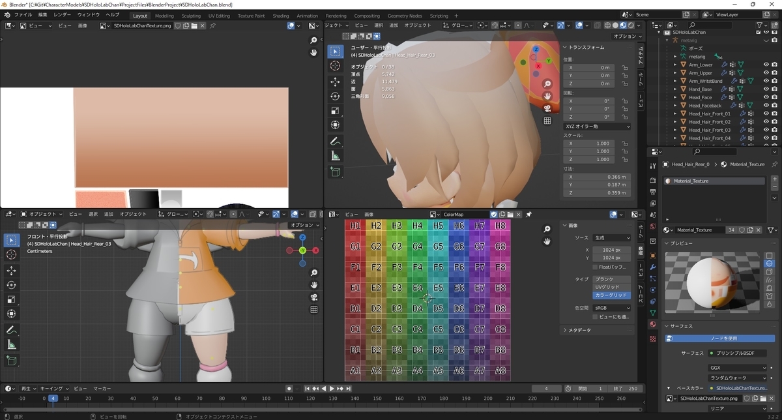This screenshot has width=782, height=420.
Task: Open the Modifier properties wrench tab
Action: point(653,267)
